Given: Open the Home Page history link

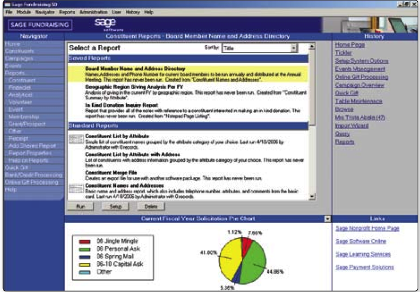Looking at the screenshot, I should 350,45.
